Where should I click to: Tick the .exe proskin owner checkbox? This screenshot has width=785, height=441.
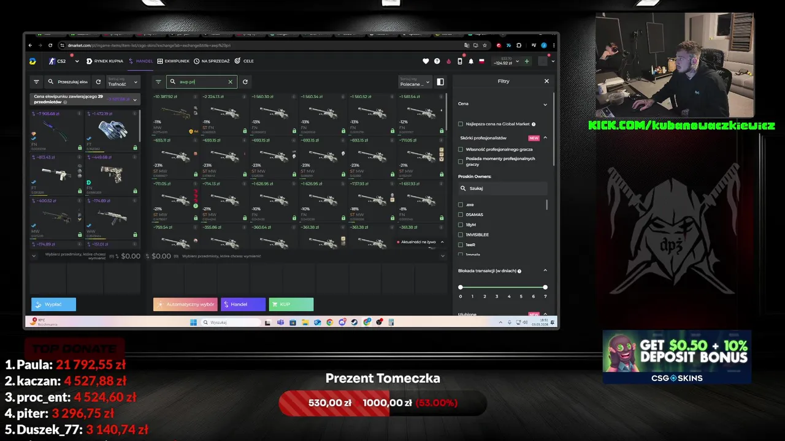(461, 205)
